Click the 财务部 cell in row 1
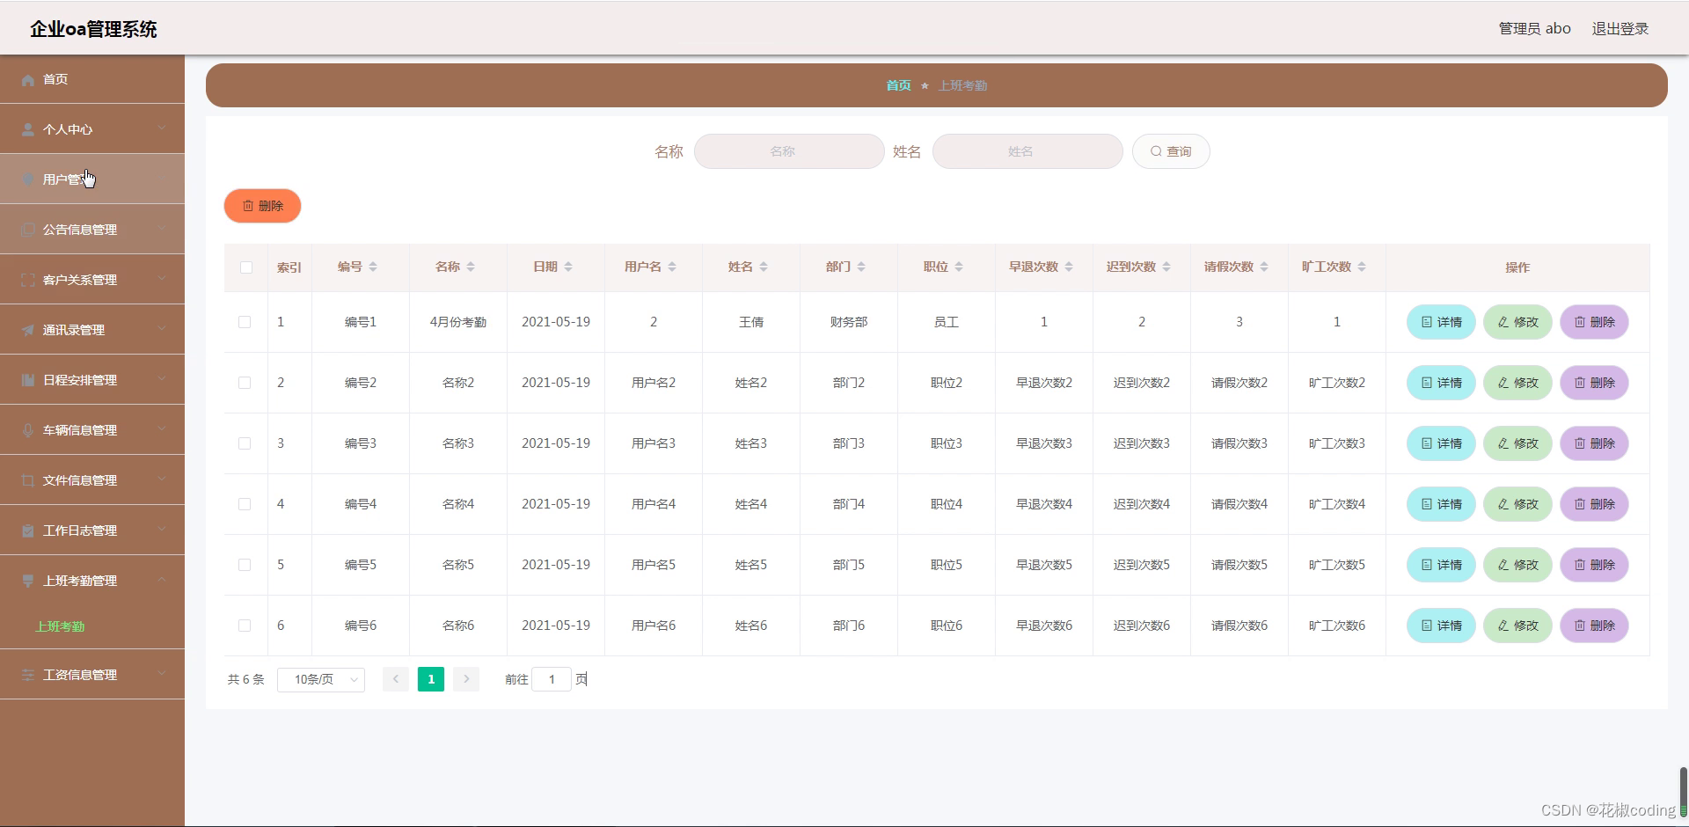 pyautogui.click(x=849, y=322)
